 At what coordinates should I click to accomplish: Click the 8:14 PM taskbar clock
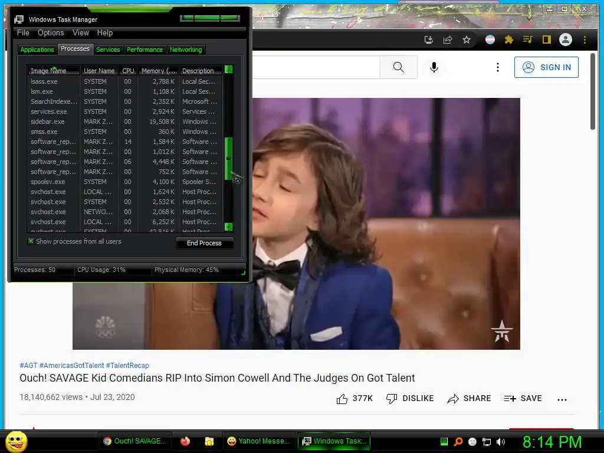552,442
